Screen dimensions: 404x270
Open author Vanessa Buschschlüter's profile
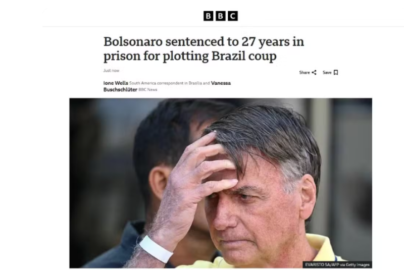(x=167, y=86)
